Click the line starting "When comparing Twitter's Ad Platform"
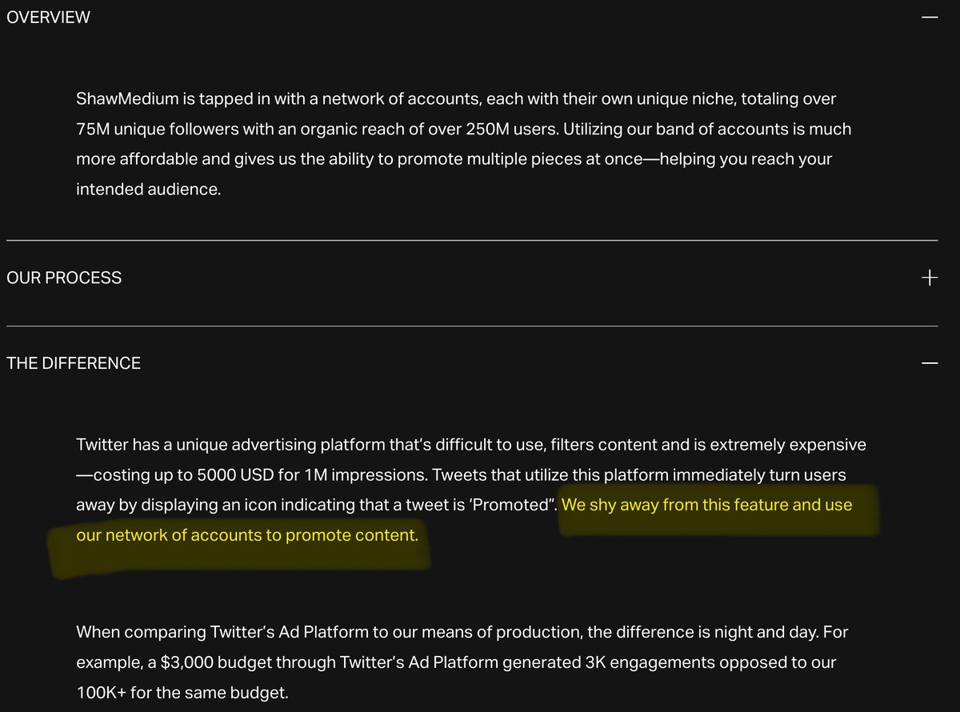 [x=462, y=632]
